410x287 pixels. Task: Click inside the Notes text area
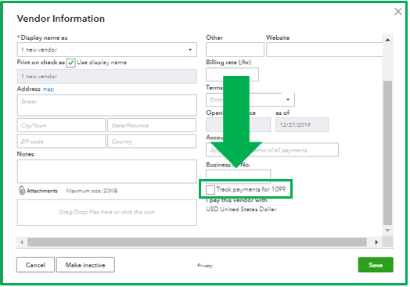[x=107, y=171]
